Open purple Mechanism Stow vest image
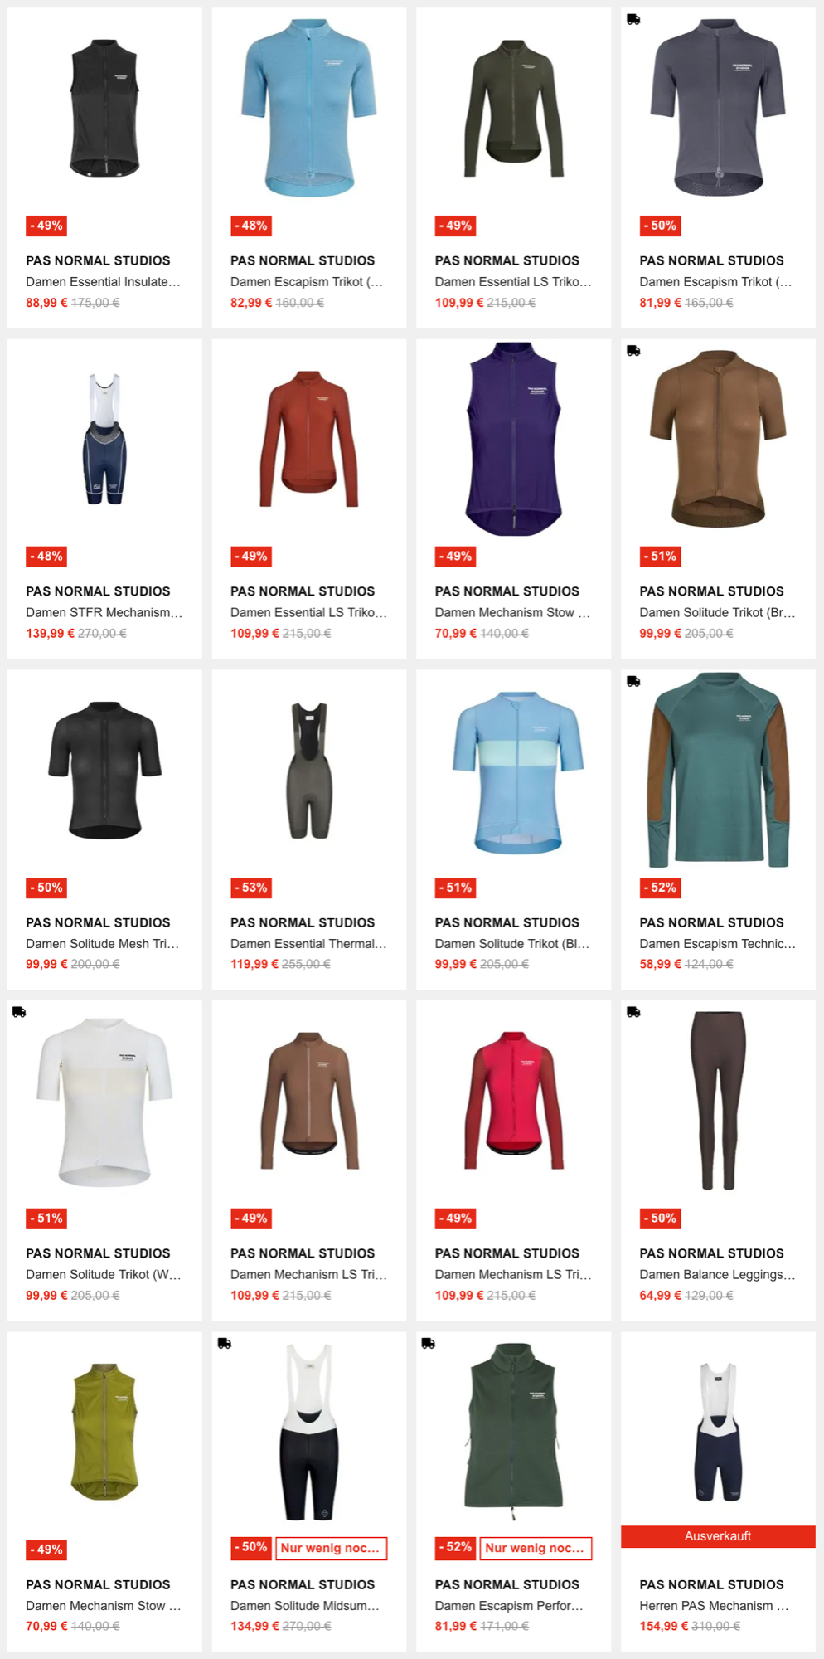The height and width of the screenshot is (1659, 824). tap(514, 439)
